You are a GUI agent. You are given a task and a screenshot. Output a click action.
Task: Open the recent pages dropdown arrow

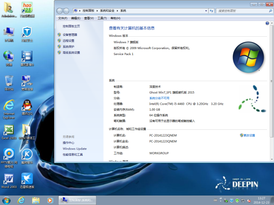click(x=71, y=11)
